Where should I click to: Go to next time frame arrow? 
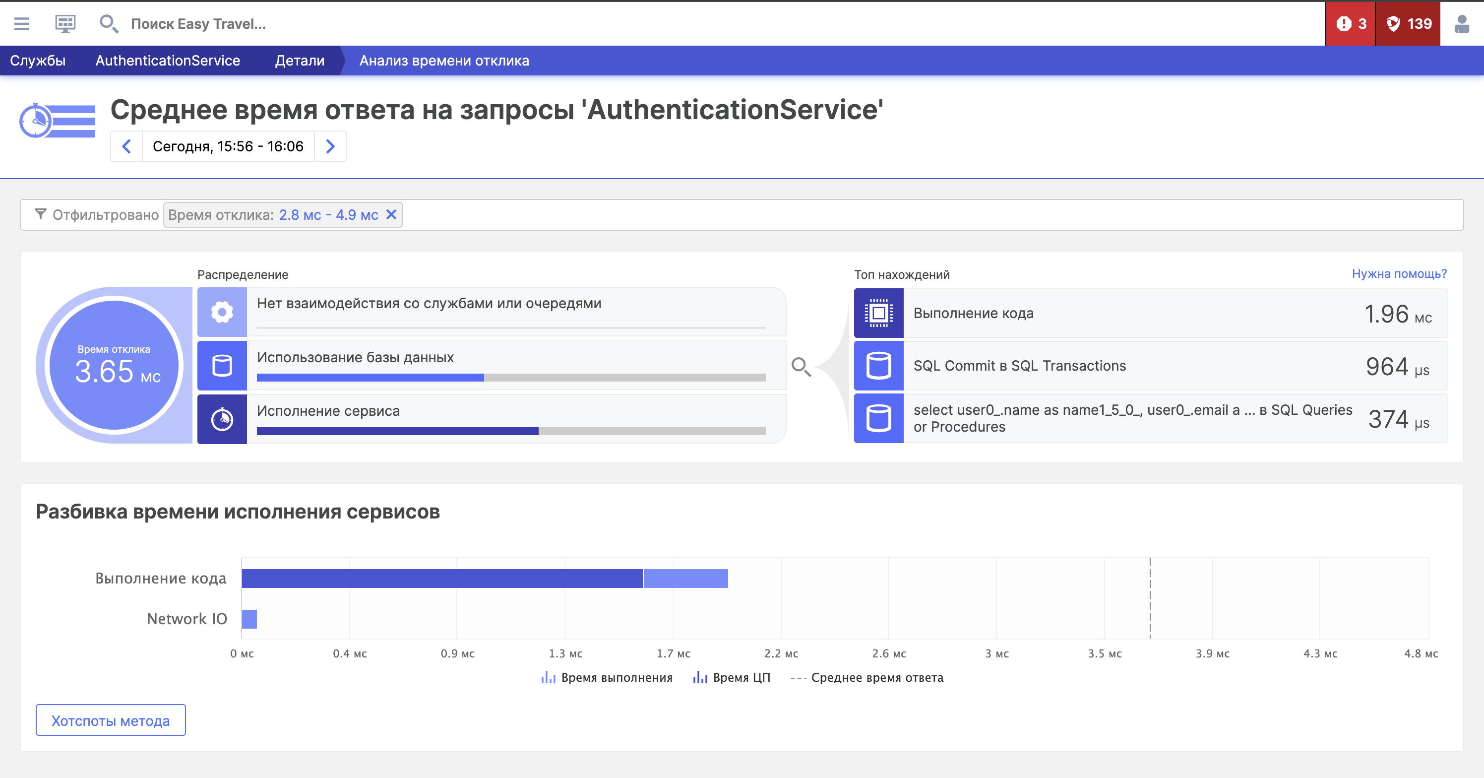330,146
